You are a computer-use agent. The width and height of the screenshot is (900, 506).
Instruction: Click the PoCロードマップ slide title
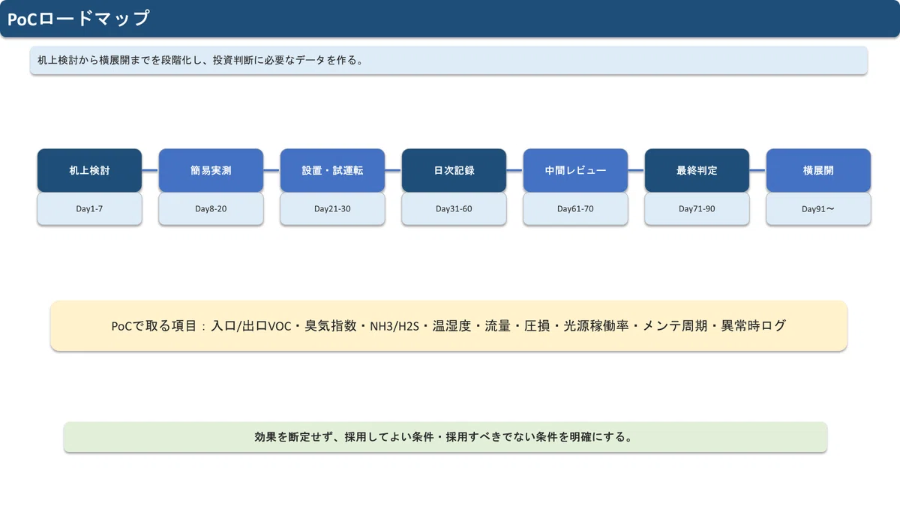pos(79,19)
